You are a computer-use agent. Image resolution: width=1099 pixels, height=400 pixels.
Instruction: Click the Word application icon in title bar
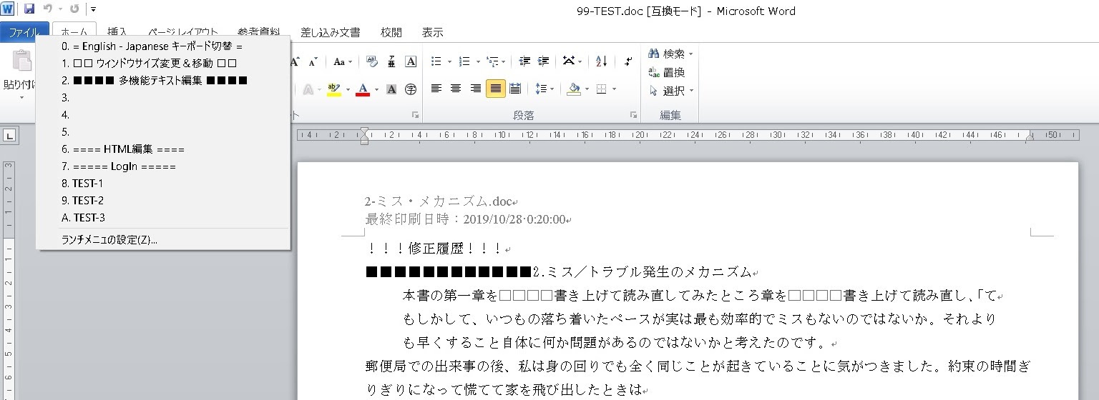pyautogui.click(x=8, y=9)
